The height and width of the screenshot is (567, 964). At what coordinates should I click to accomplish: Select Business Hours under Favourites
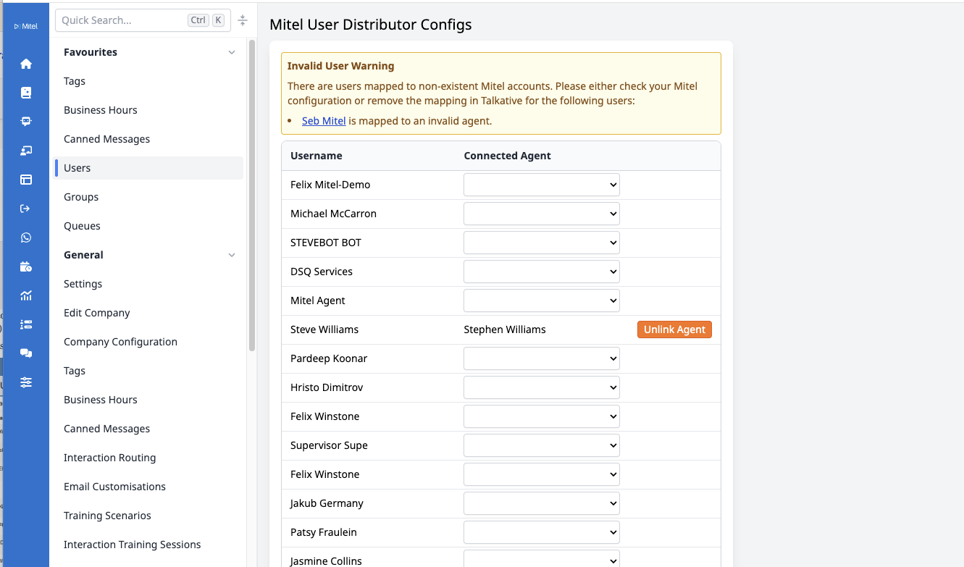click(x=101, y=110)
